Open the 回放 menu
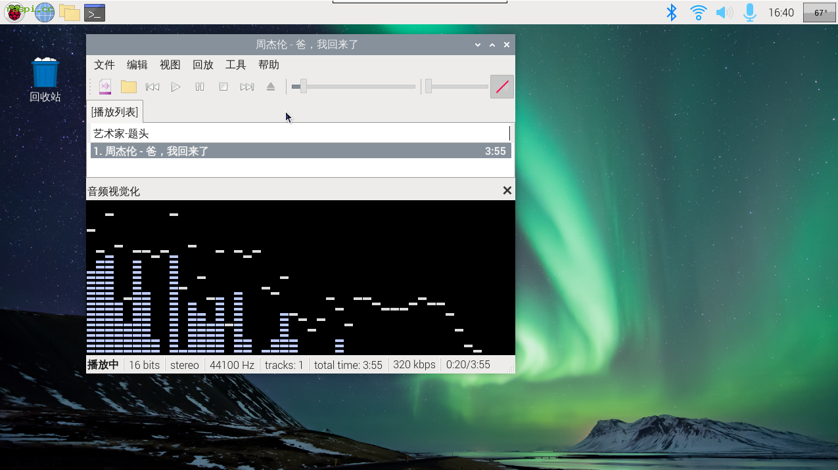Screen dimensions: 838x470 tap(203, 64)
